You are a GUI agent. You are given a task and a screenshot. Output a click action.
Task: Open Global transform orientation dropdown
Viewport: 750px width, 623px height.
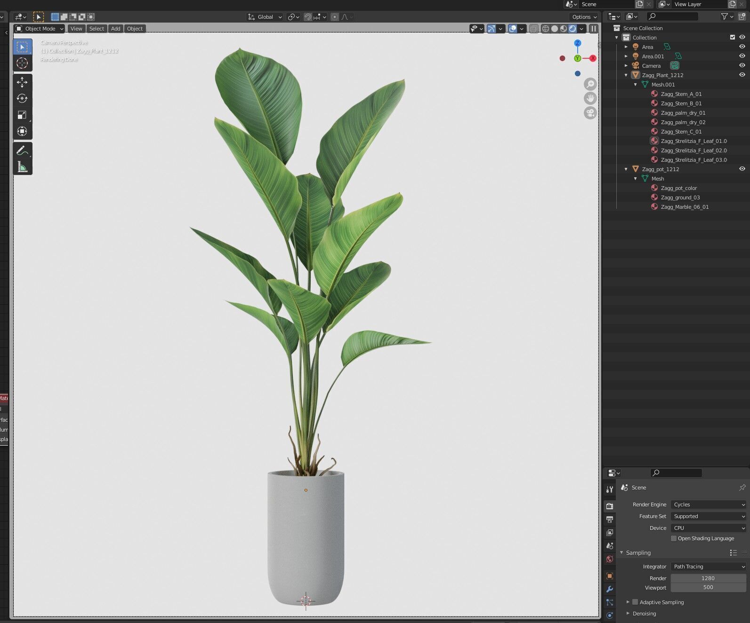click(265, 17)
